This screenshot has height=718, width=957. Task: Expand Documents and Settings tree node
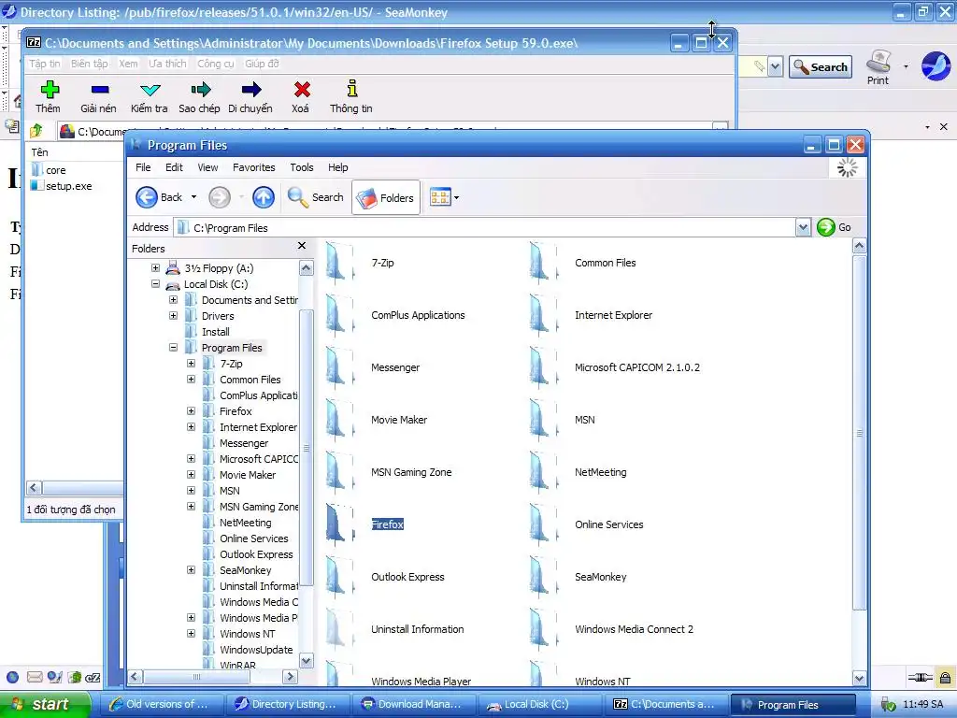pyautogui.click(x=173, y=300)
